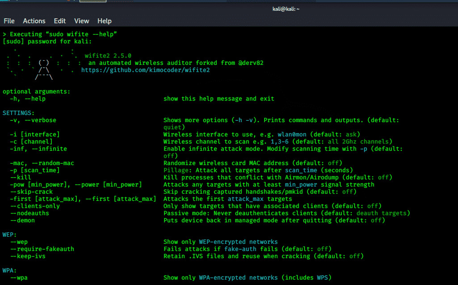Click the 'Show only WEP-encrypted networks' description
The height and width of the screenshot is (285, 458).
tap(221, 242)
